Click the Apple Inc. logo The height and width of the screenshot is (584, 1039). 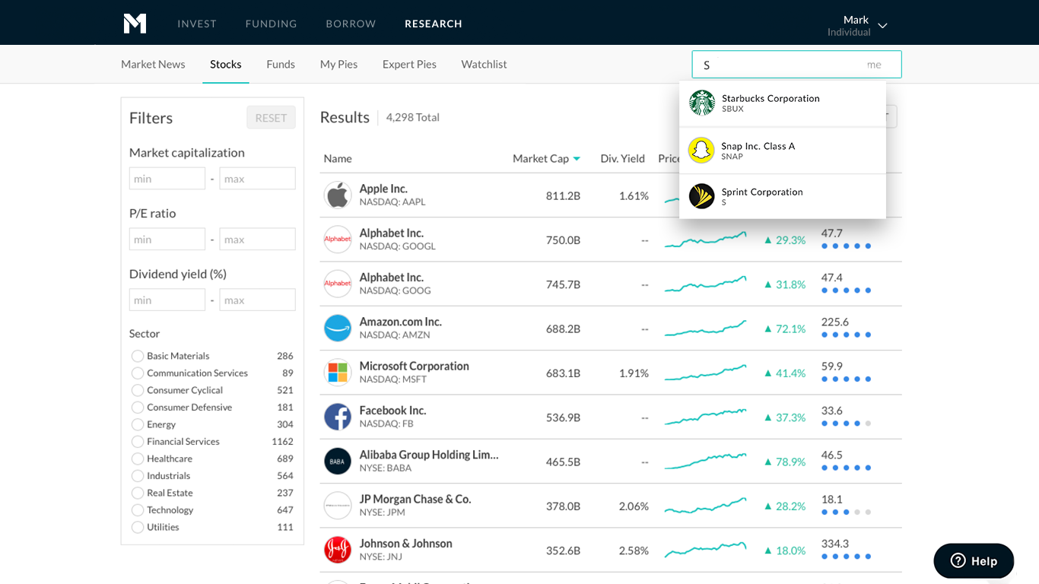click(338, 195)
